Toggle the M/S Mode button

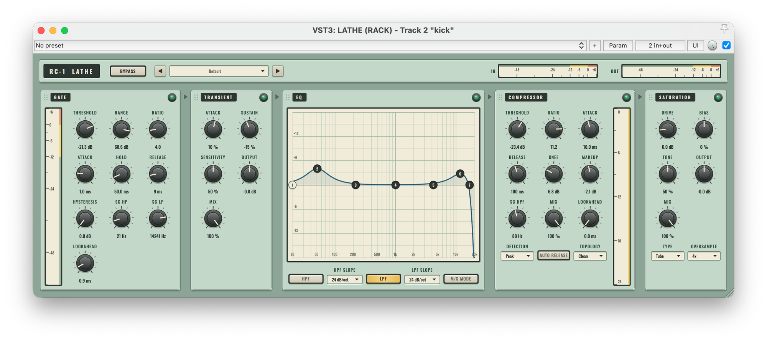[x=461, y=279]
